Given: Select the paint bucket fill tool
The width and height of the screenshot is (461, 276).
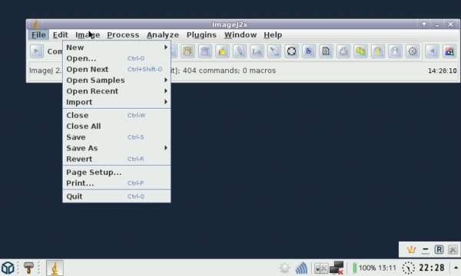Looking at the screenshot, I should pyautogui.click(x=222, y=51).
